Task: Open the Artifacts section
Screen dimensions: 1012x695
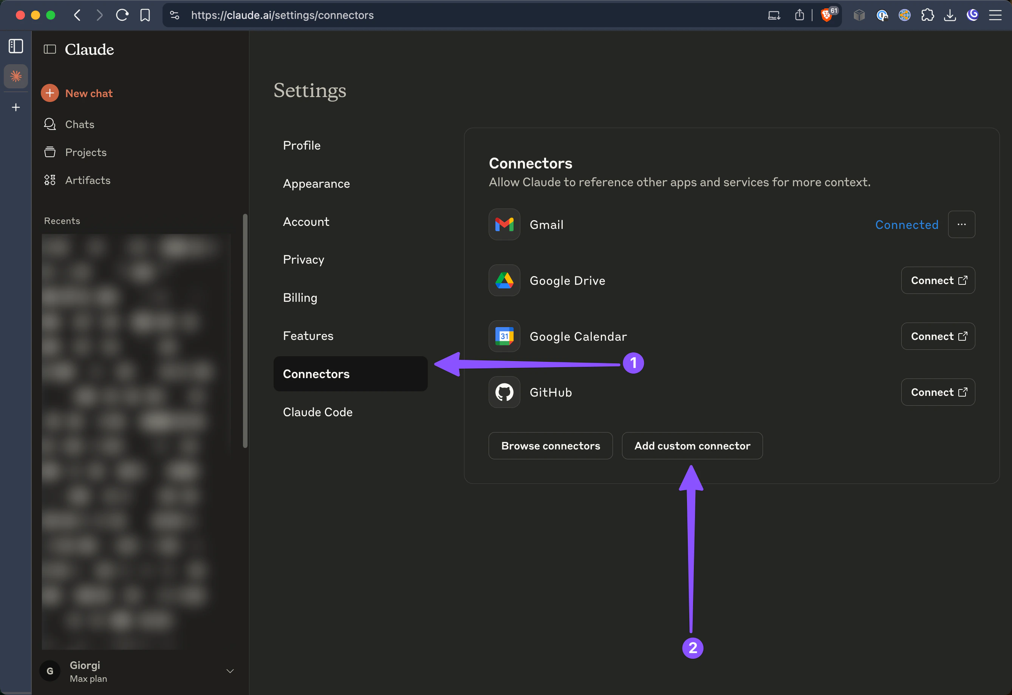Action: click(88, 180)
